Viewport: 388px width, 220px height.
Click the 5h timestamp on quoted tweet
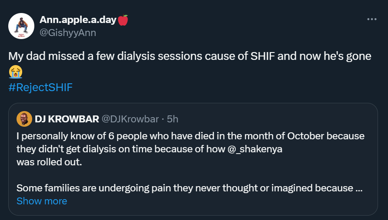point(173,118)
